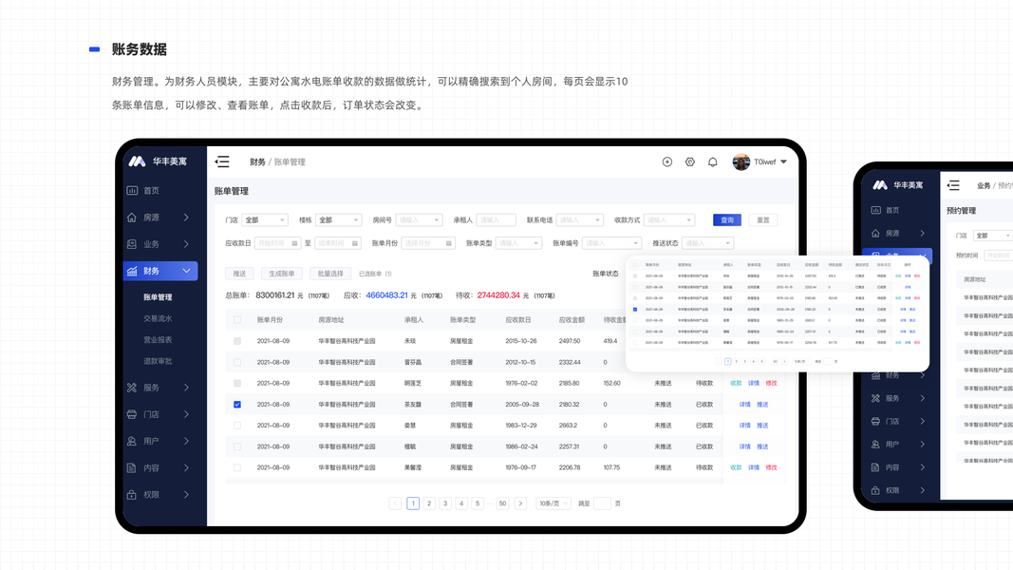Click the 首页 chart icon in main sidebar
The image size is (1013, 570).
(132, 190)
